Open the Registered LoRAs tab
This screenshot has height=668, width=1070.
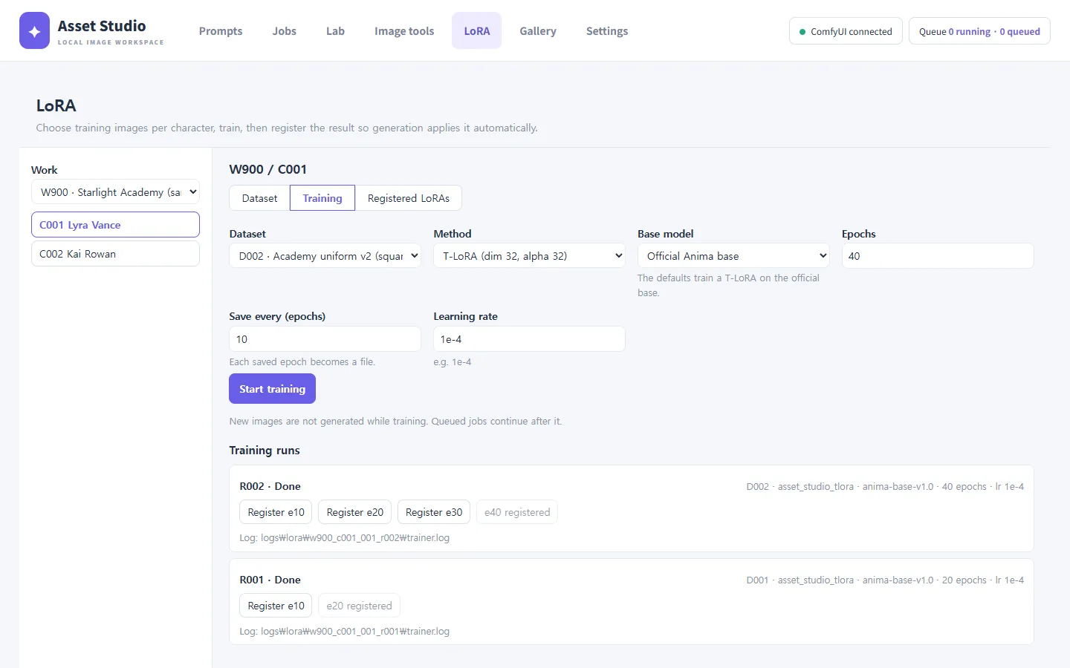click(408, 198)
